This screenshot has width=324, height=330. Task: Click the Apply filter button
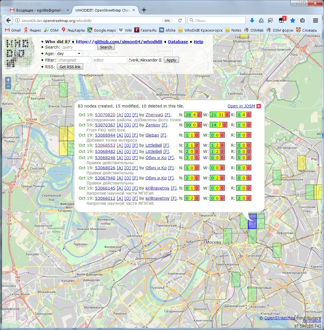click(171, 60)
